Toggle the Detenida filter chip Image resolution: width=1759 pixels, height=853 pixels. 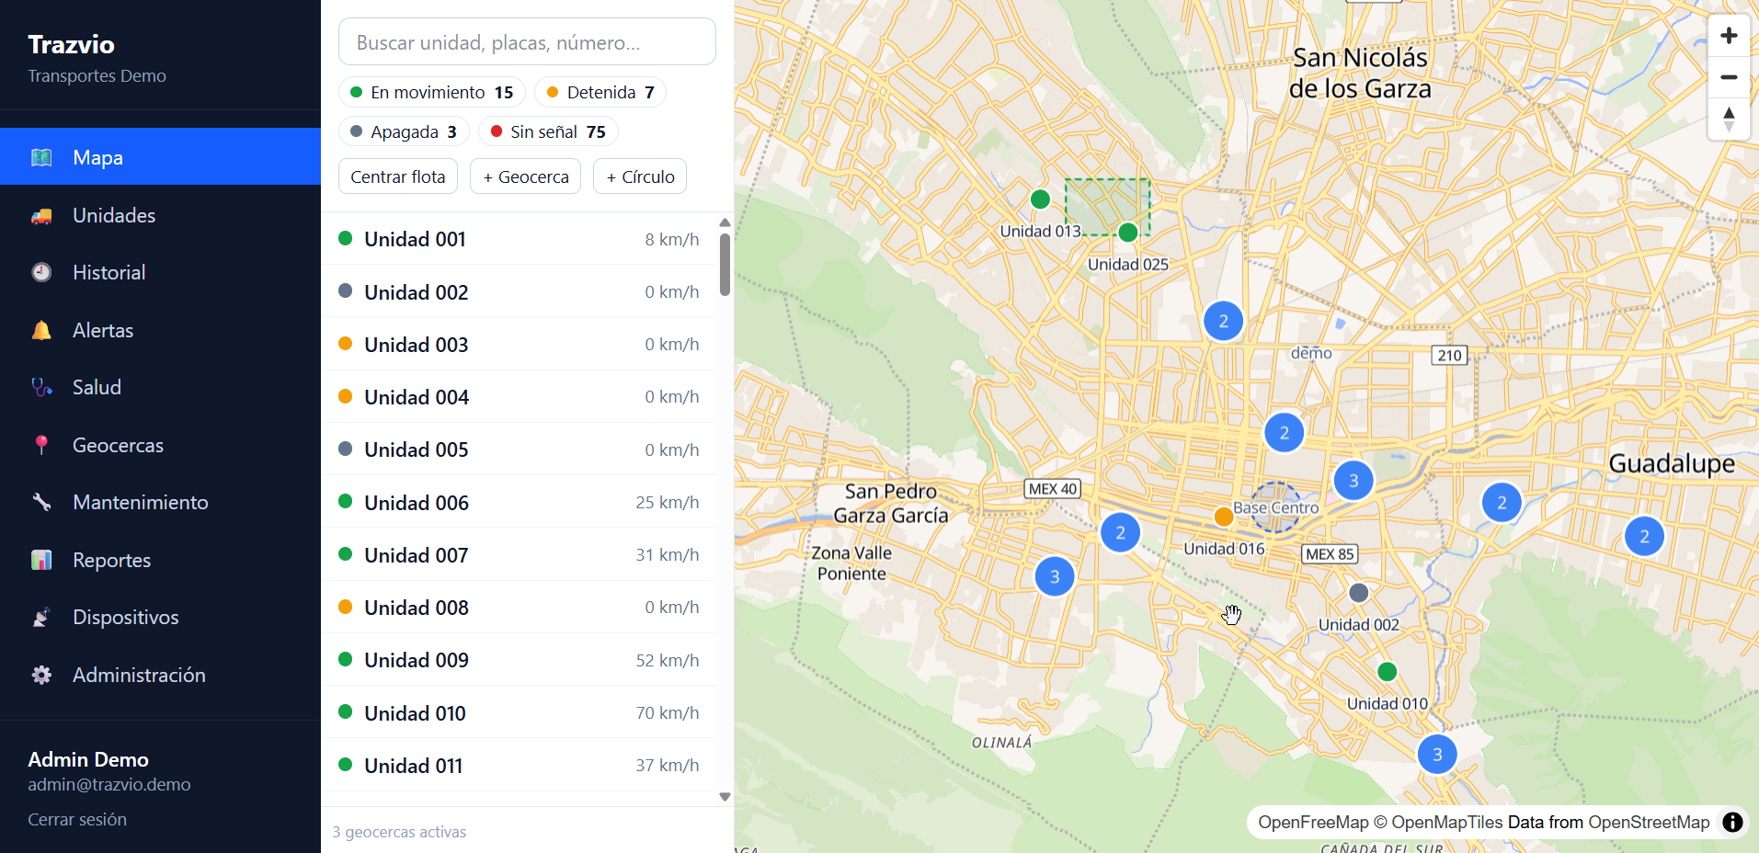pyautogui.click(x=600, y=92)
